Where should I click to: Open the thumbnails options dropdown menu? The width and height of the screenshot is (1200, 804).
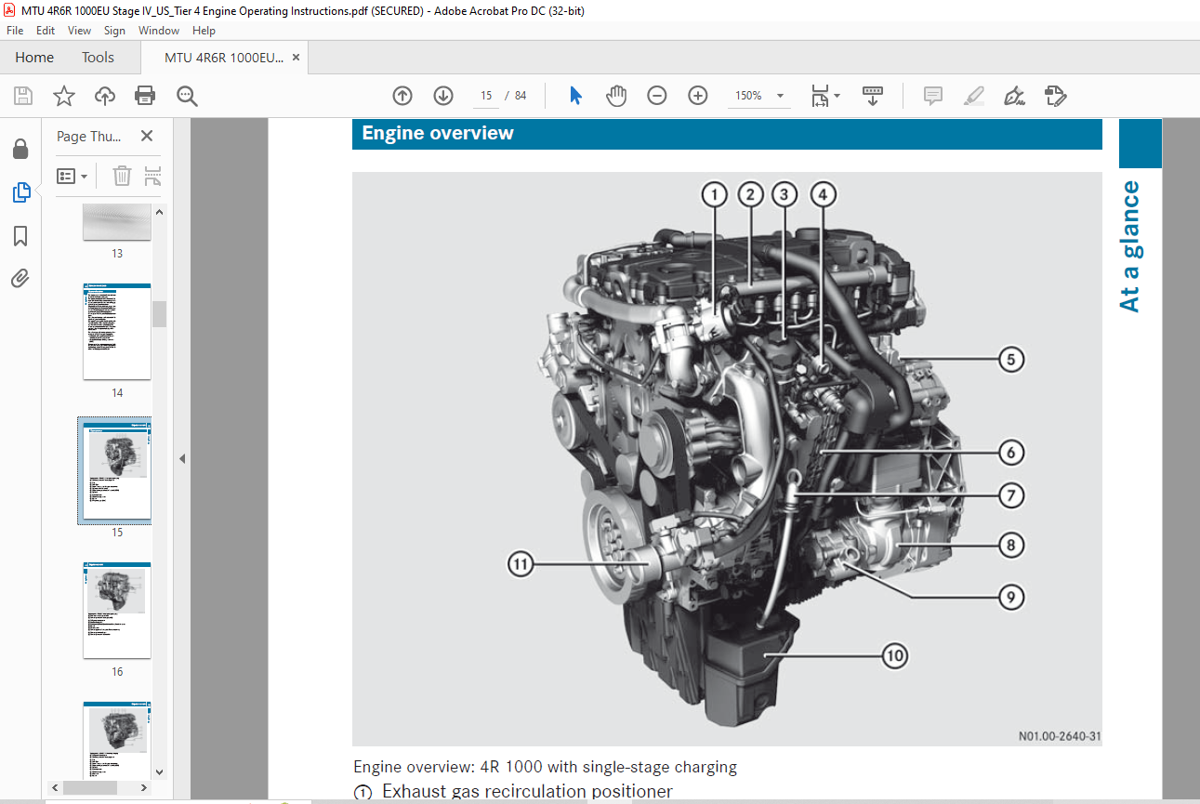[73, 176]
